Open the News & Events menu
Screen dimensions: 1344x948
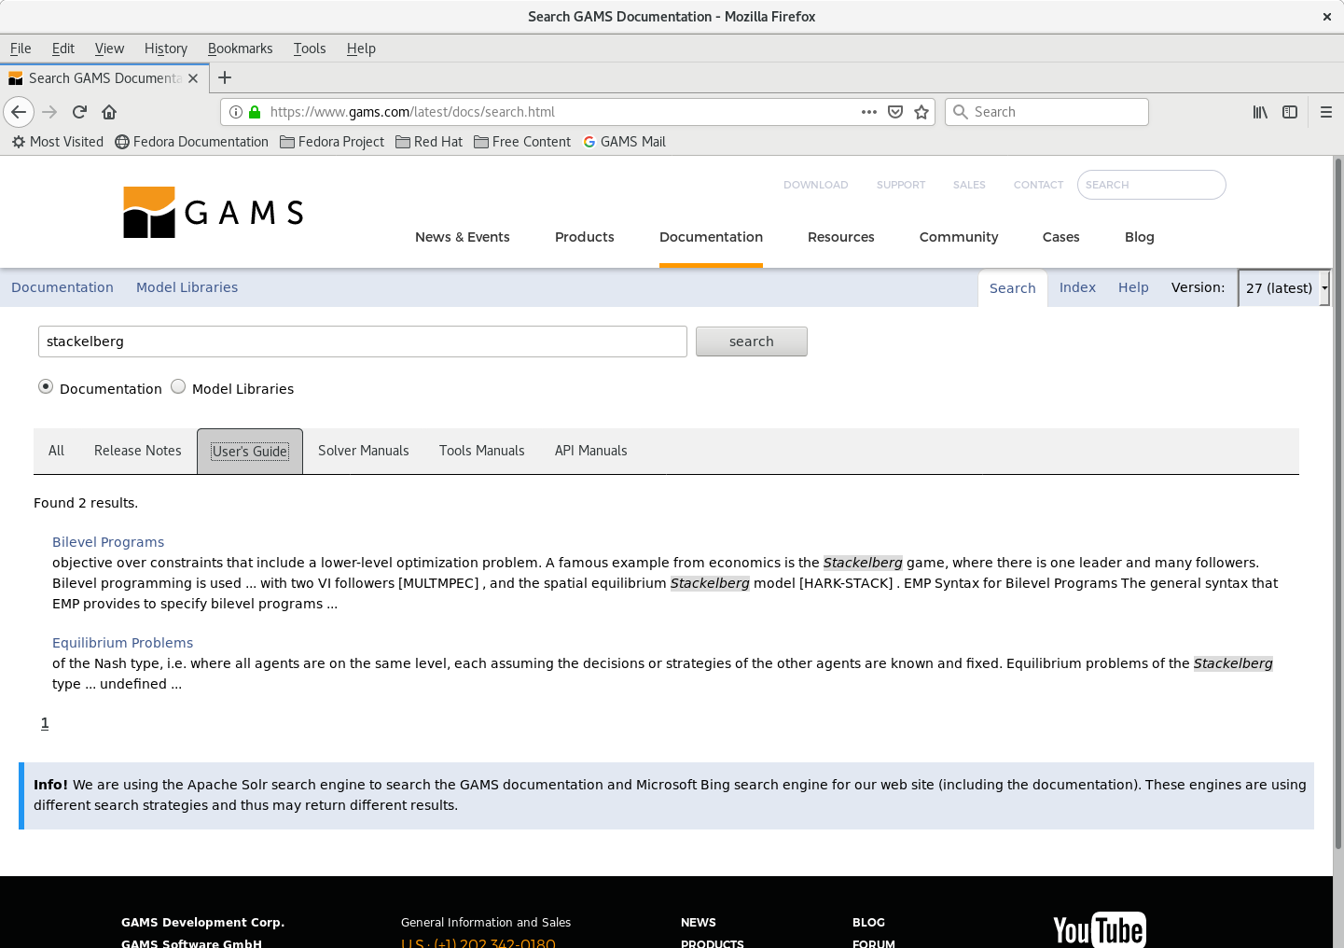pyautogui.click(x=463, y=237)
